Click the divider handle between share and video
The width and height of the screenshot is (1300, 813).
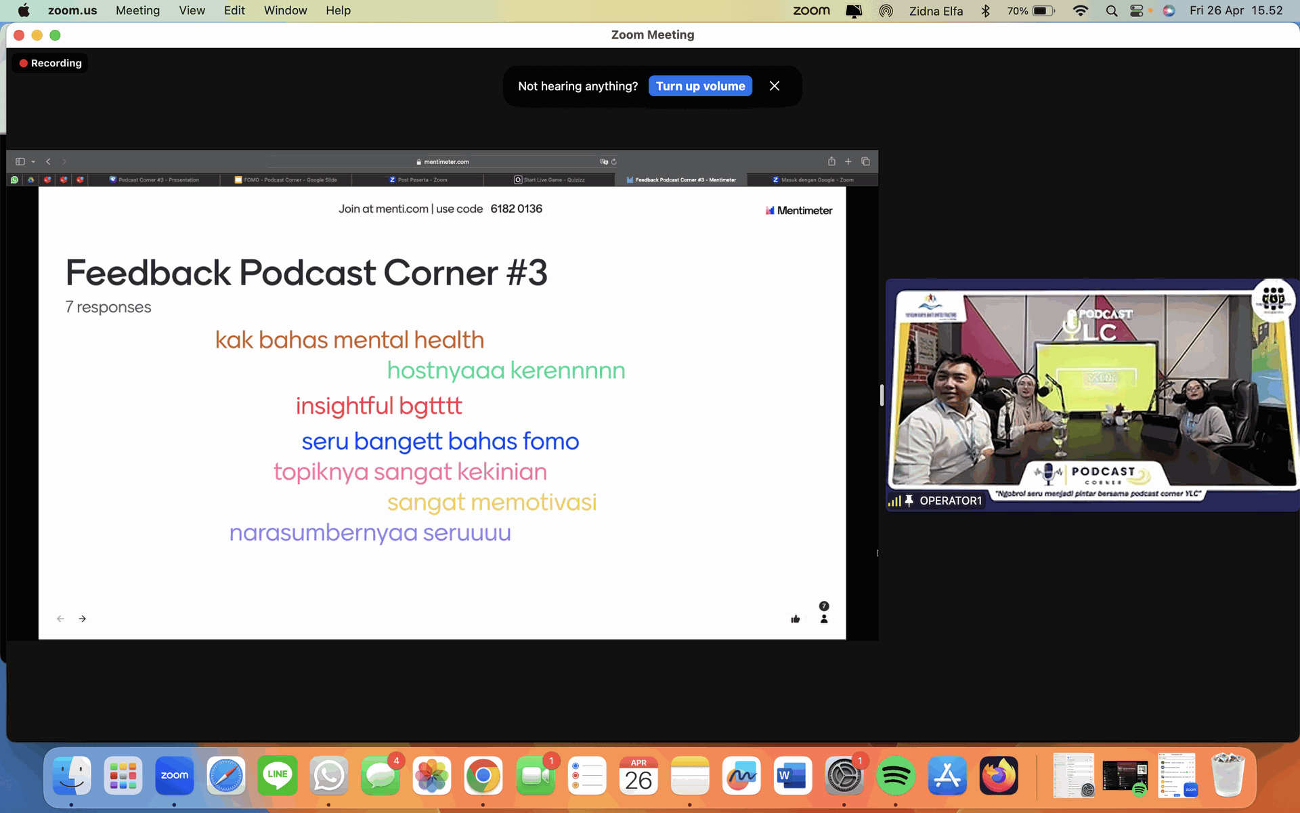882,395
